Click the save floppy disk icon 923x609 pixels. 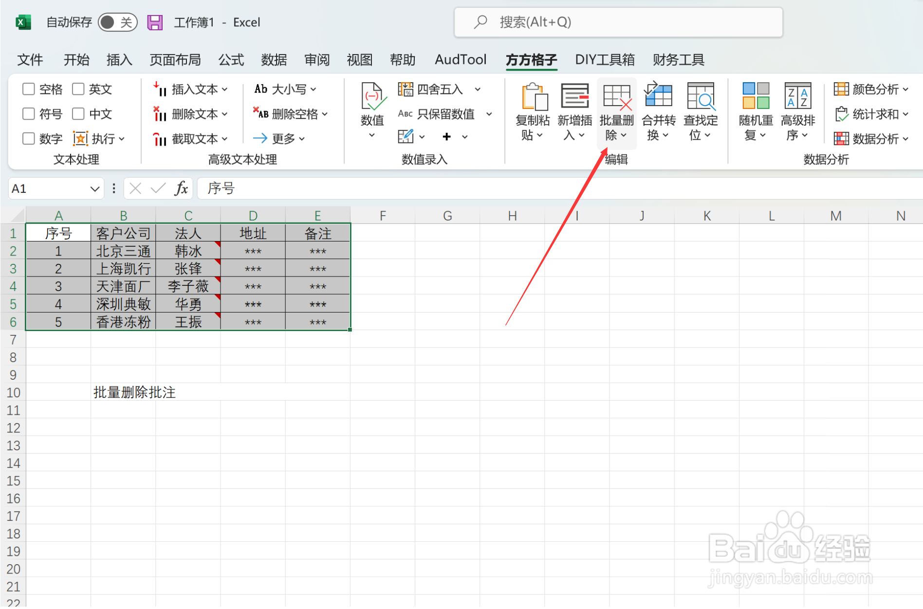click(x=155, y=22)
